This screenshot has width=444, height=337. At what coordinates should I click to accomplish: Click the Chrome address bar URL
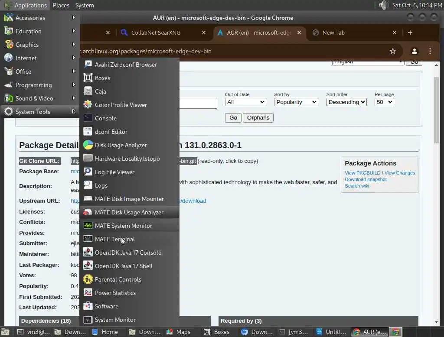[146, 51]
